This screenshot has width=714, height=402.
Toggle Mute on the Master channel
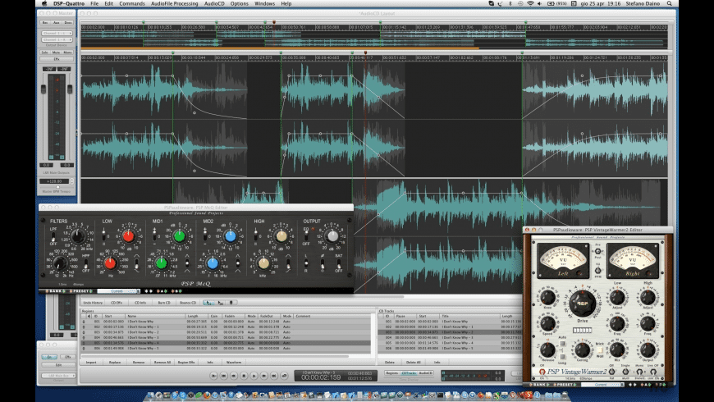[x=57, y=52]
